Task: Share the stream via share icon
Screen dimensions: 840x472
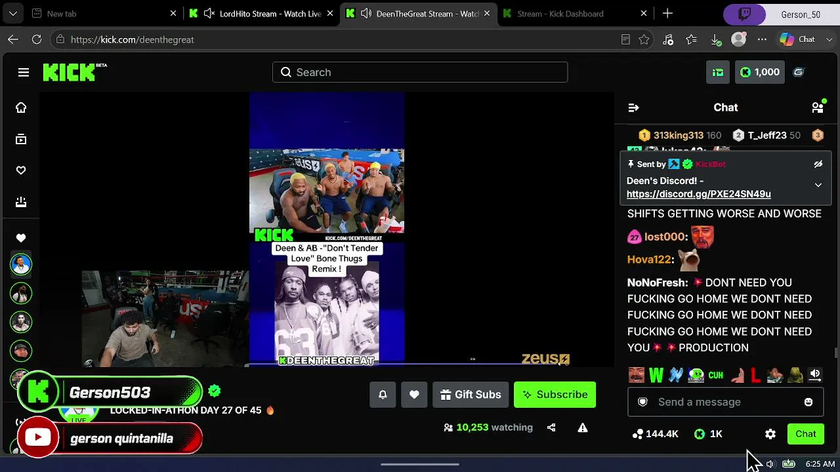Action: [x=551, y=427]
